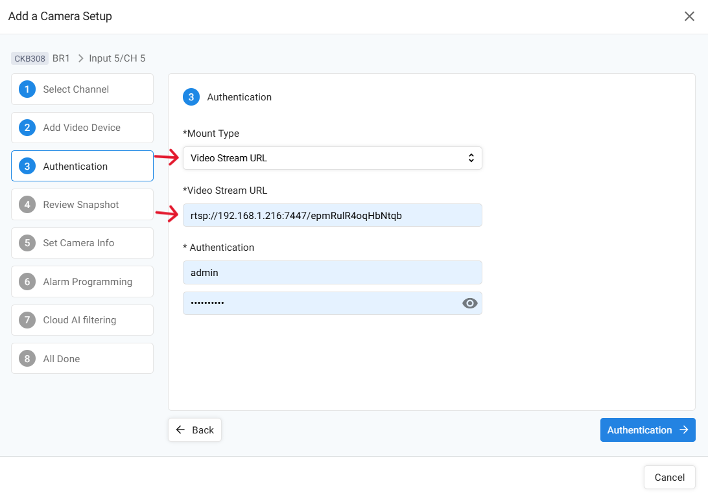Click the Input 5/CH 5 breadcrumb
The image size is (708, 495).
coord(117,58)
